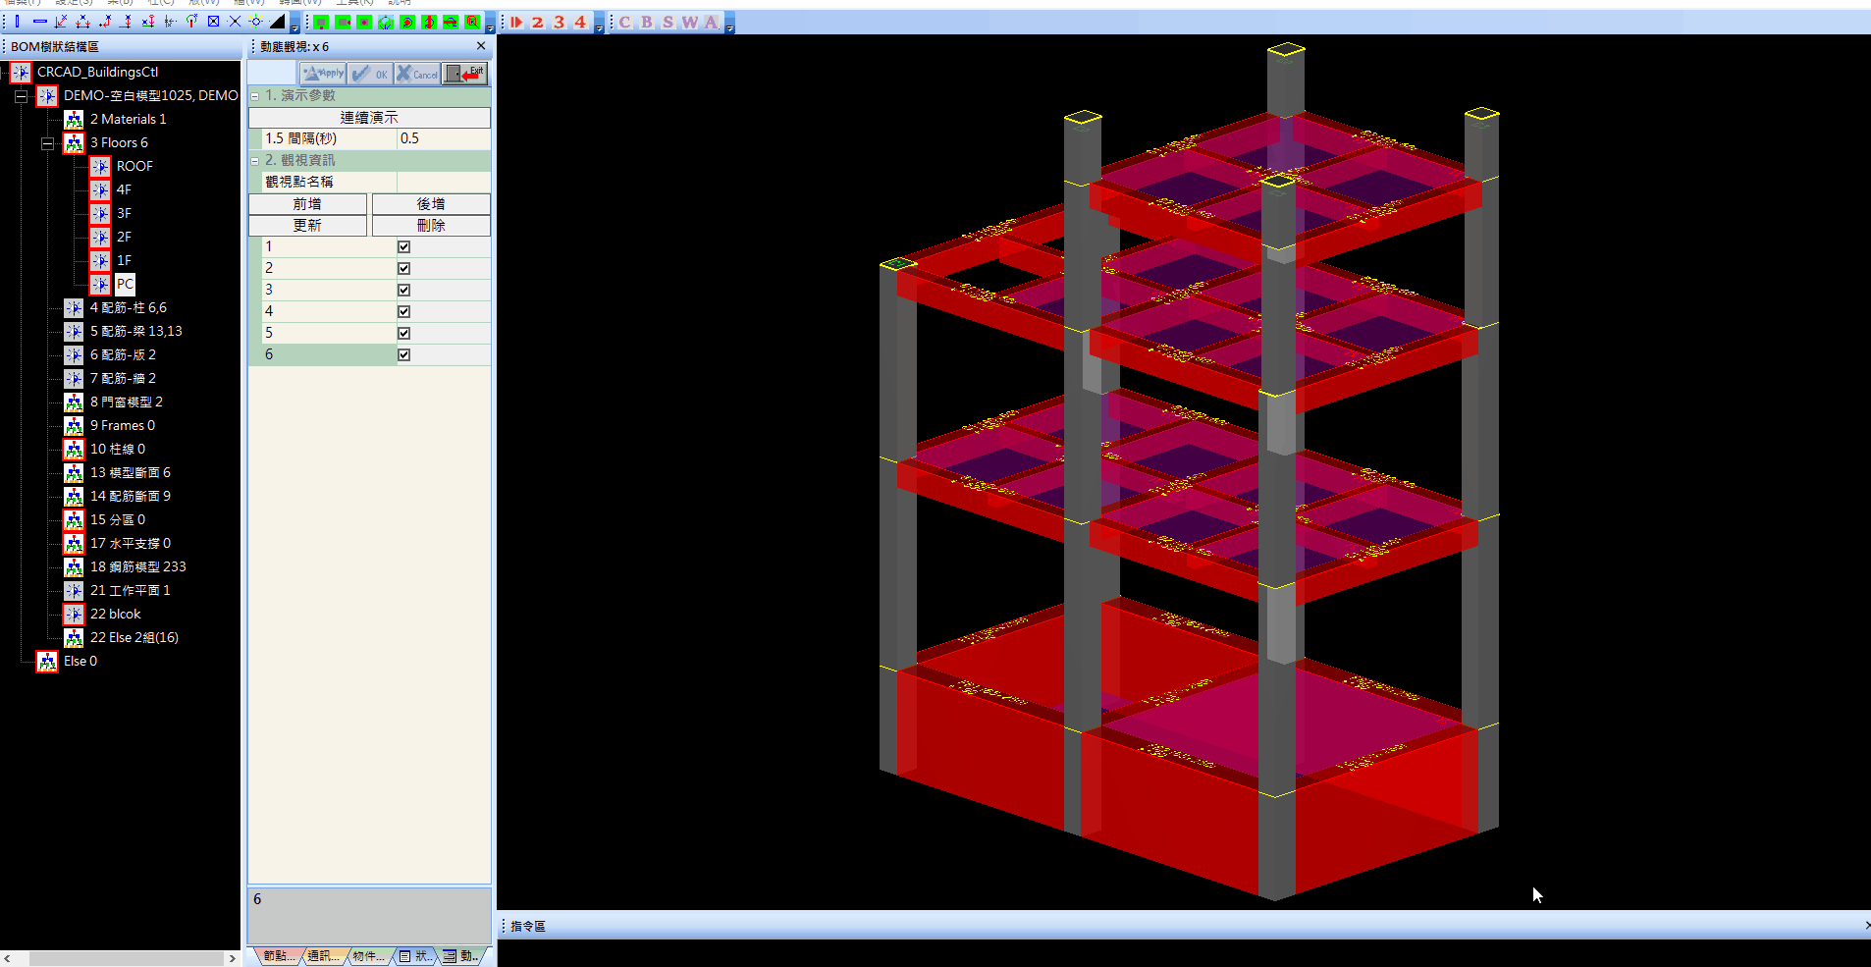1871x967 pixels.
Task: Click the yellow sun-shaped node tool
Action: point(256,22)
